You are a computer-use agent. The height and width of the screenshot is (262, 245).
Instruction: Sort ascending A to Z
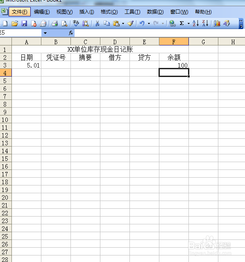tap(195, 23)
